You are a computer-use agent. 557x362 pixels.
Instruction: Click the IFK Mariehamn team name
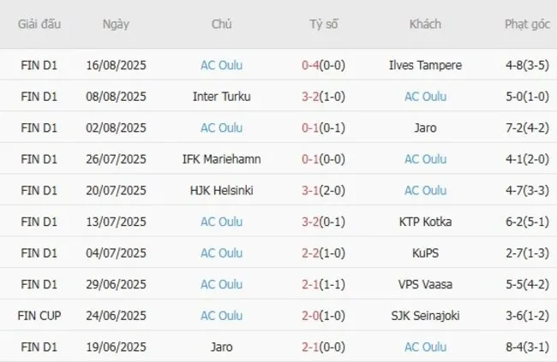click(222, 159)
